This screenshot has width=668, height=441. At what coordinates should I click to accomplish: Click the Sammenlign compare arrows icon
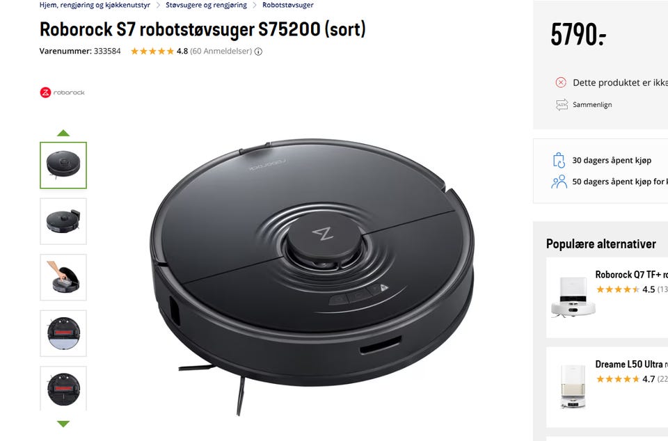(x=562, y=105)
